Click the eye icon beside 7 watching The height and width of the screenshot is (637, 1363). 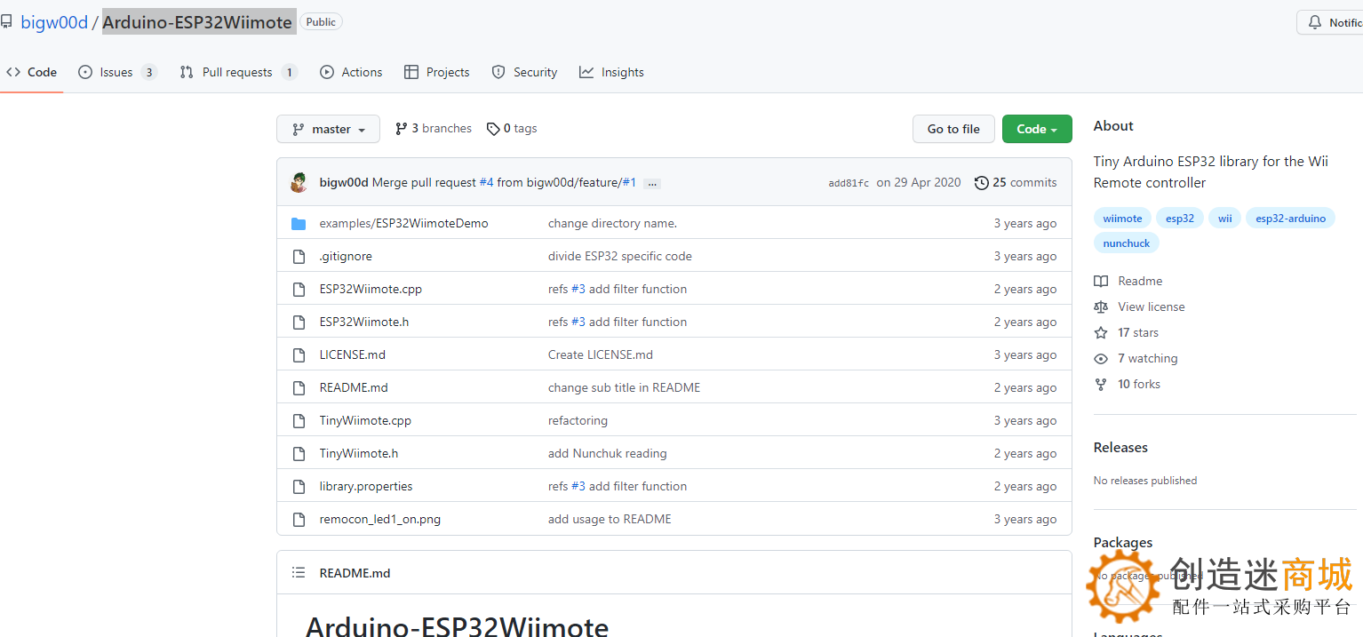[x=1101, y=359]
